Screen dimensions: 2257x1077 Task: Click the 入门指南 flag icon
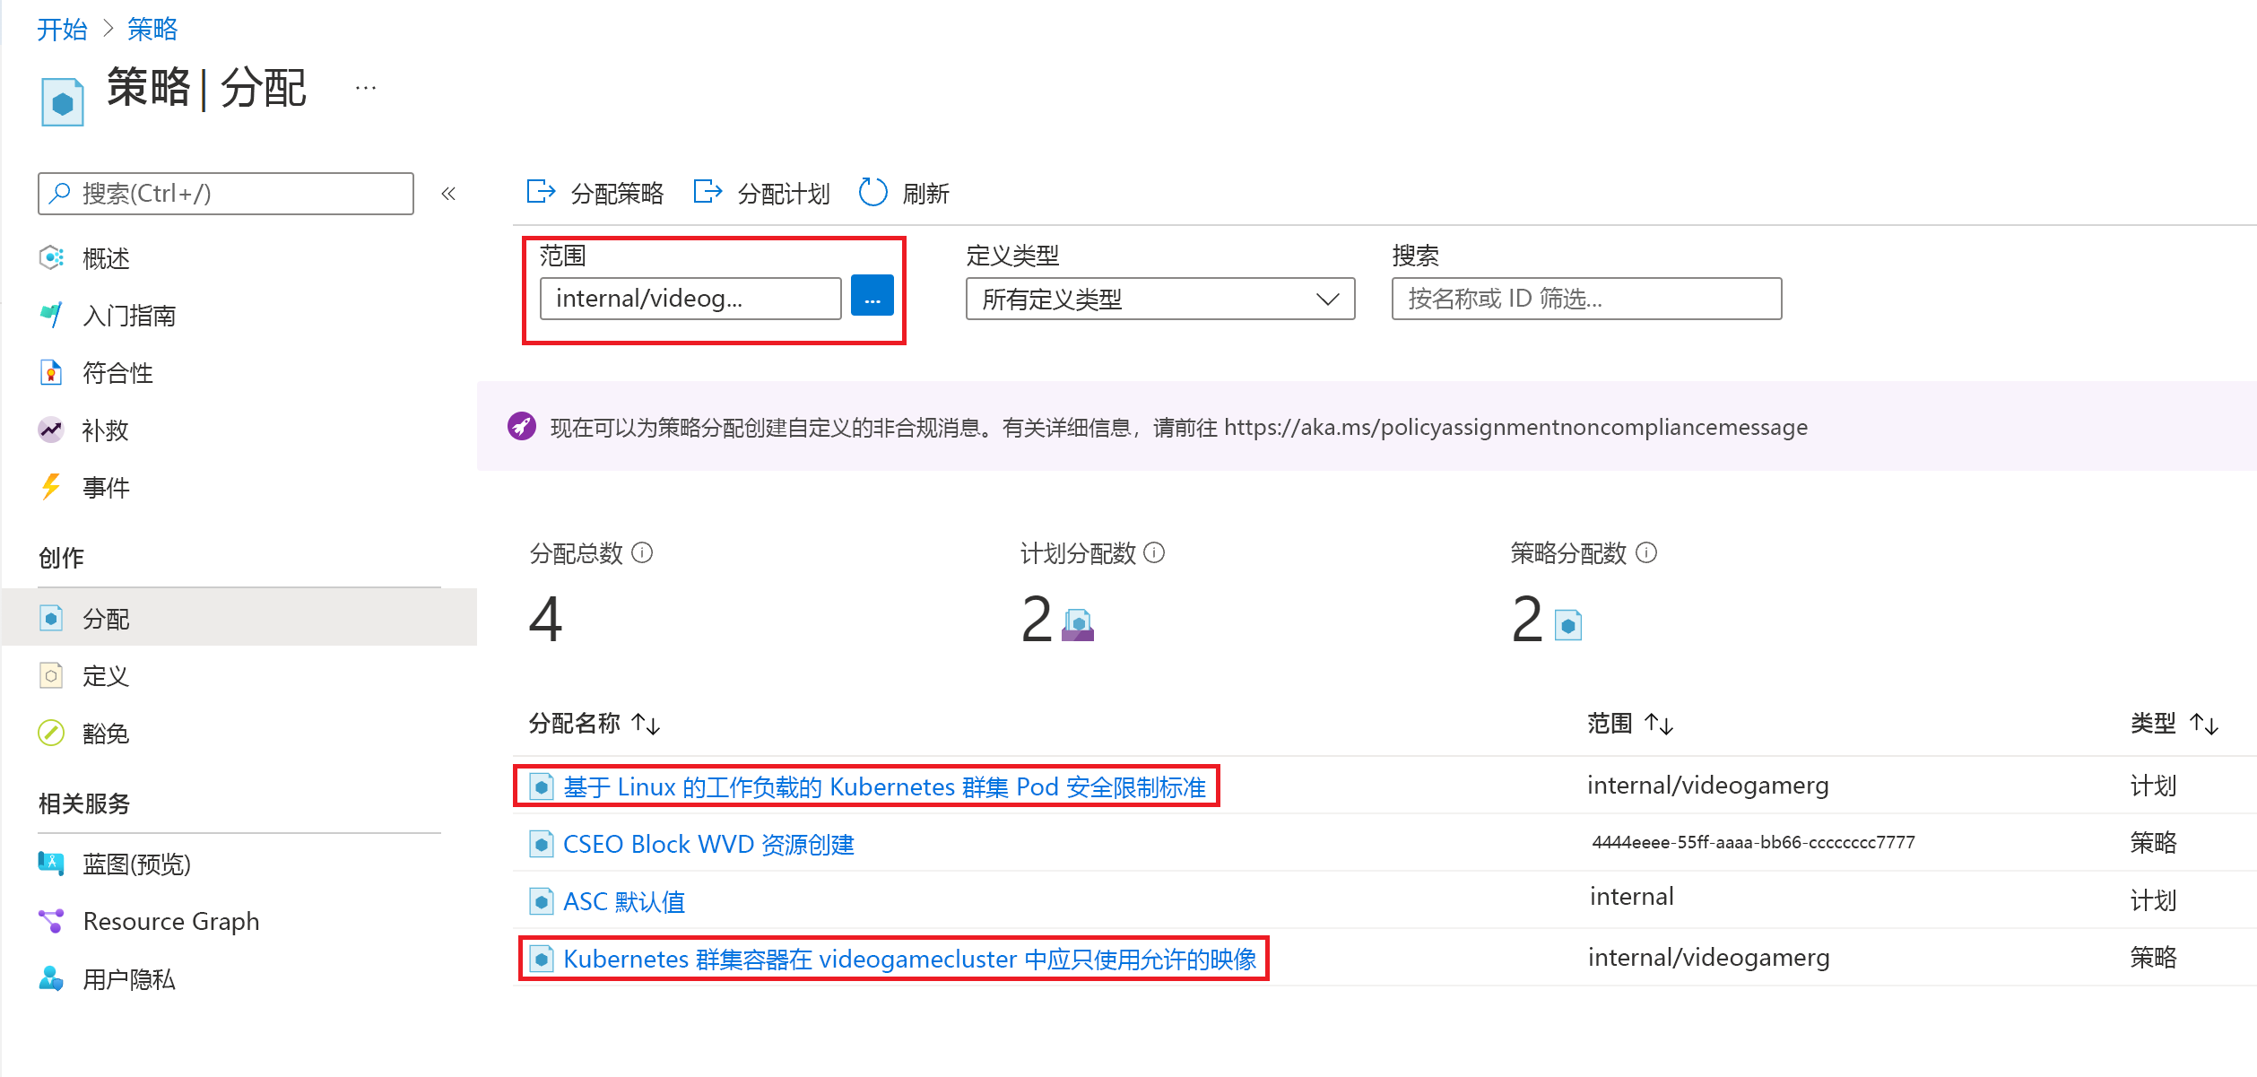[x=52, y=315]
